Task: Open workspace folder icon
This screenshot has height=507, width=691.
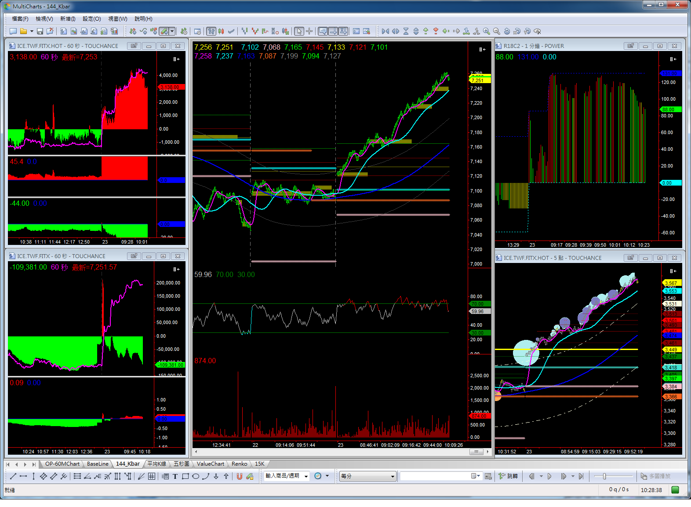Action: pos(24,31)
